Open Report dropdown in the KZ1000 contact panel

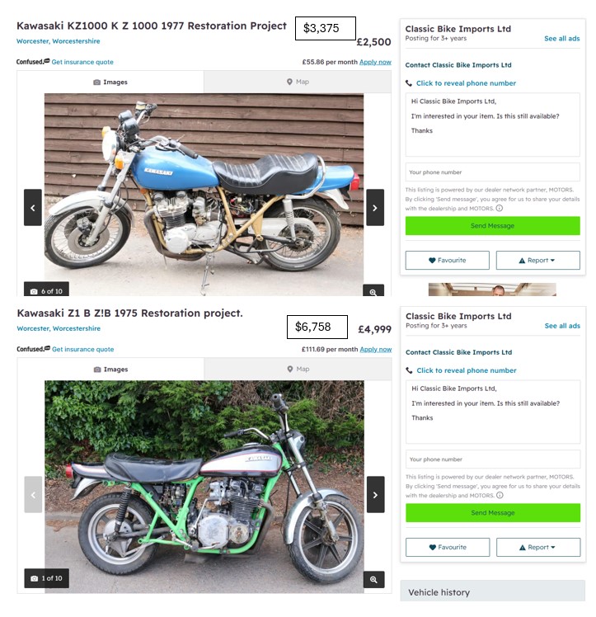click(x=537, y=260)
